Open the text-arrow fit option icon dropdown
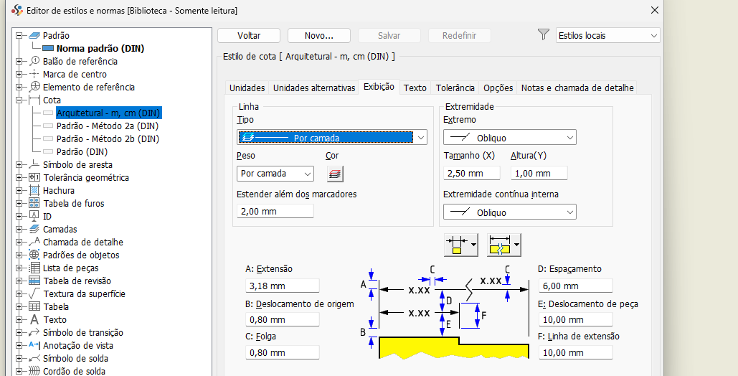This screenshot has width=738, height=376. (x=503, y=245)
